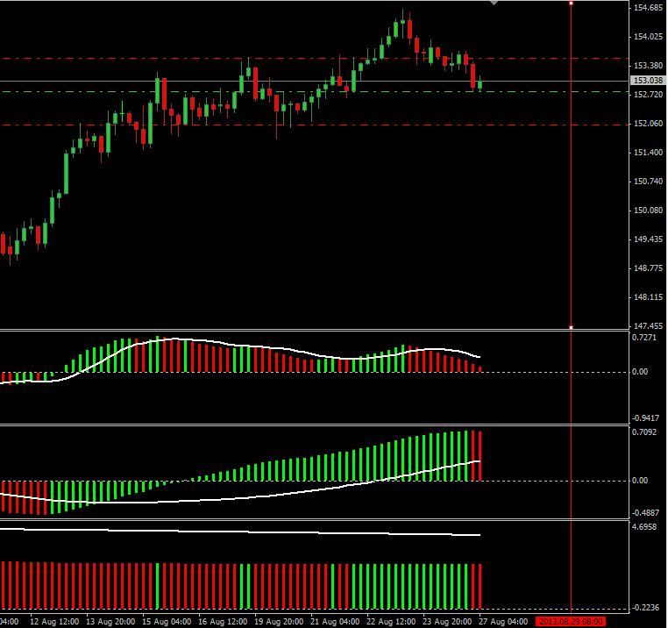Screen dimensions: 668x628
Task: Click the 153.380 price scale label
Action: [x=648, y=66]
